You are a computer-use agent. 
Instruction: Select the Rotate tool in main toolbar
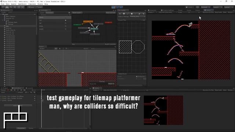point(11,7)
